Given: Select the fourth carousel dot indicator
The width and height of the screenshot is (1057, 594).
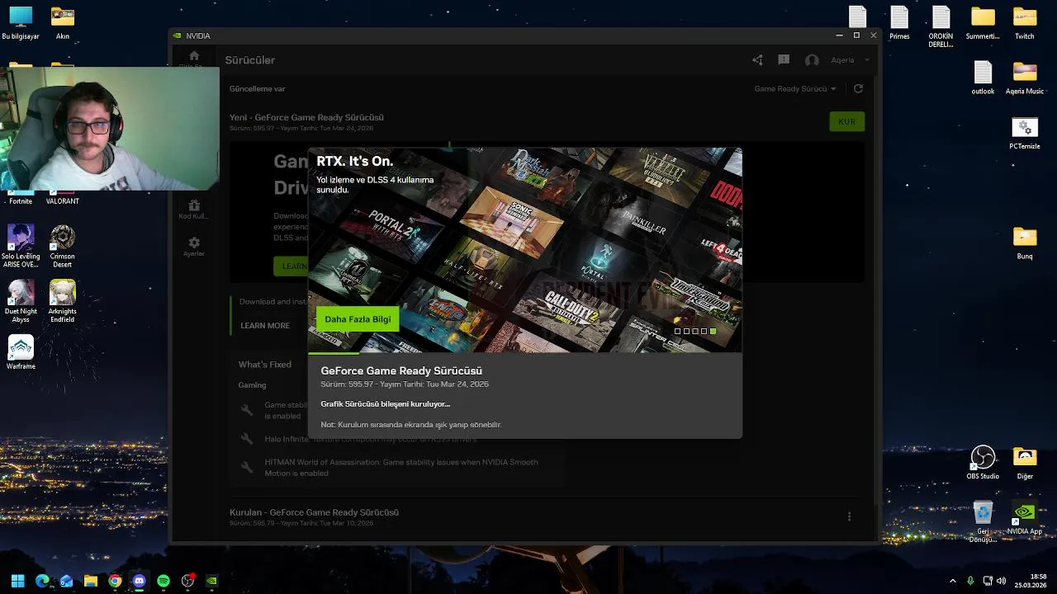Looking at the screenshot, I should pyautogui.click(x=704, y=331).
